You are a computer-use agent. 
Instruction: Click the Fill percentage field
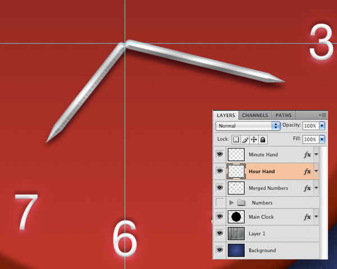click(x=310, y=139)
